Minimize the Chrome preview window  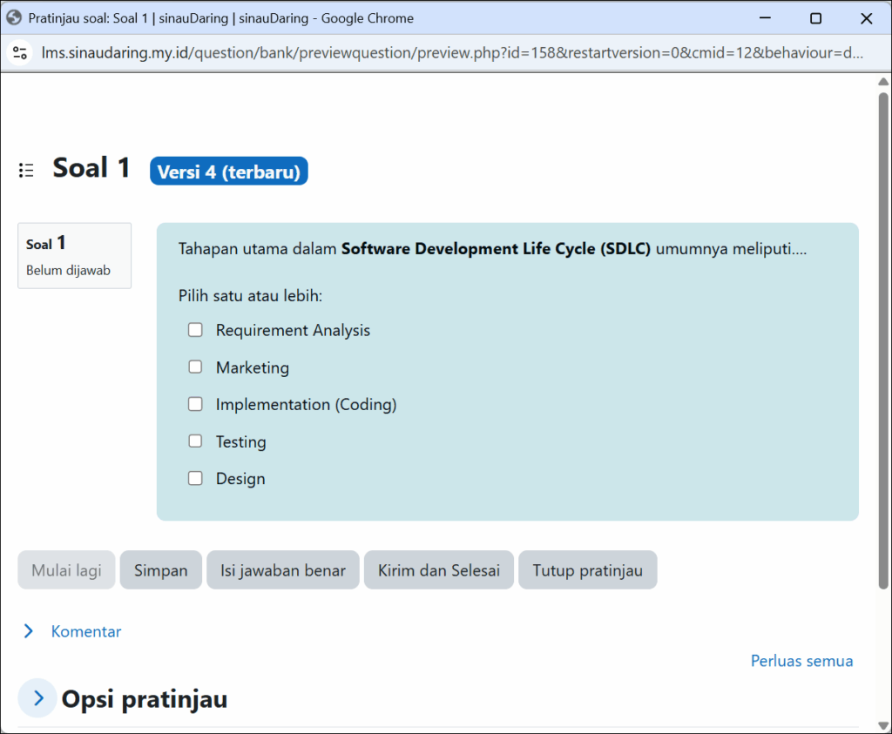coord(765,18)
